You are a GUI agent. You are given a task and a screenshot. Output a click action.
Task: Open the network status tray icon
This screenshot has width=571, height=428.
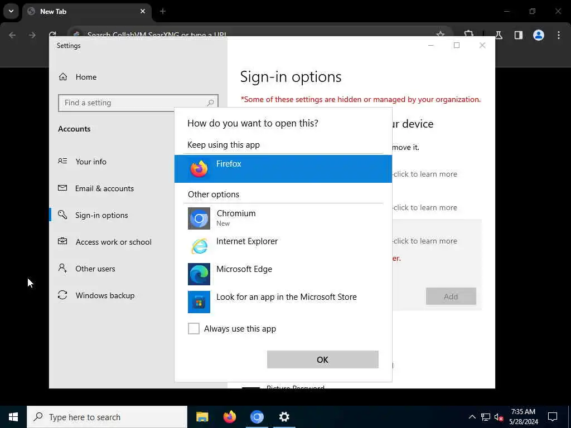point(486,417)
